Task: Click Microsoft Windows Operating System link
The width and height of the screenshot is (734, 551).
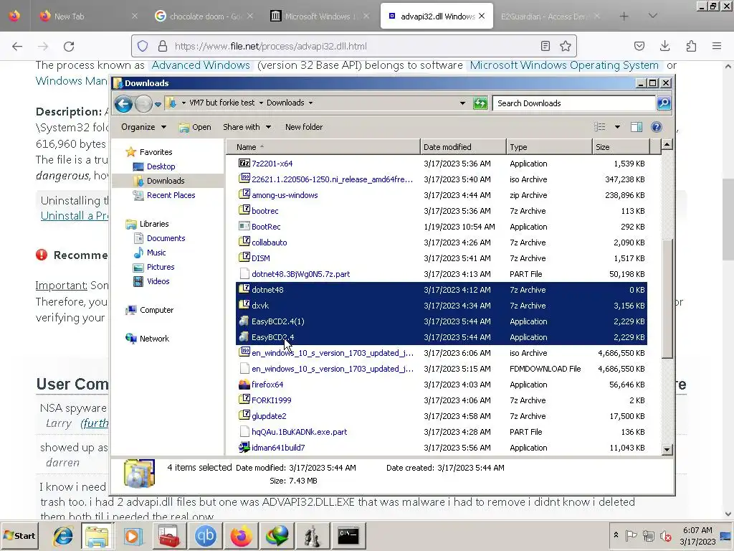Action: 564,65
